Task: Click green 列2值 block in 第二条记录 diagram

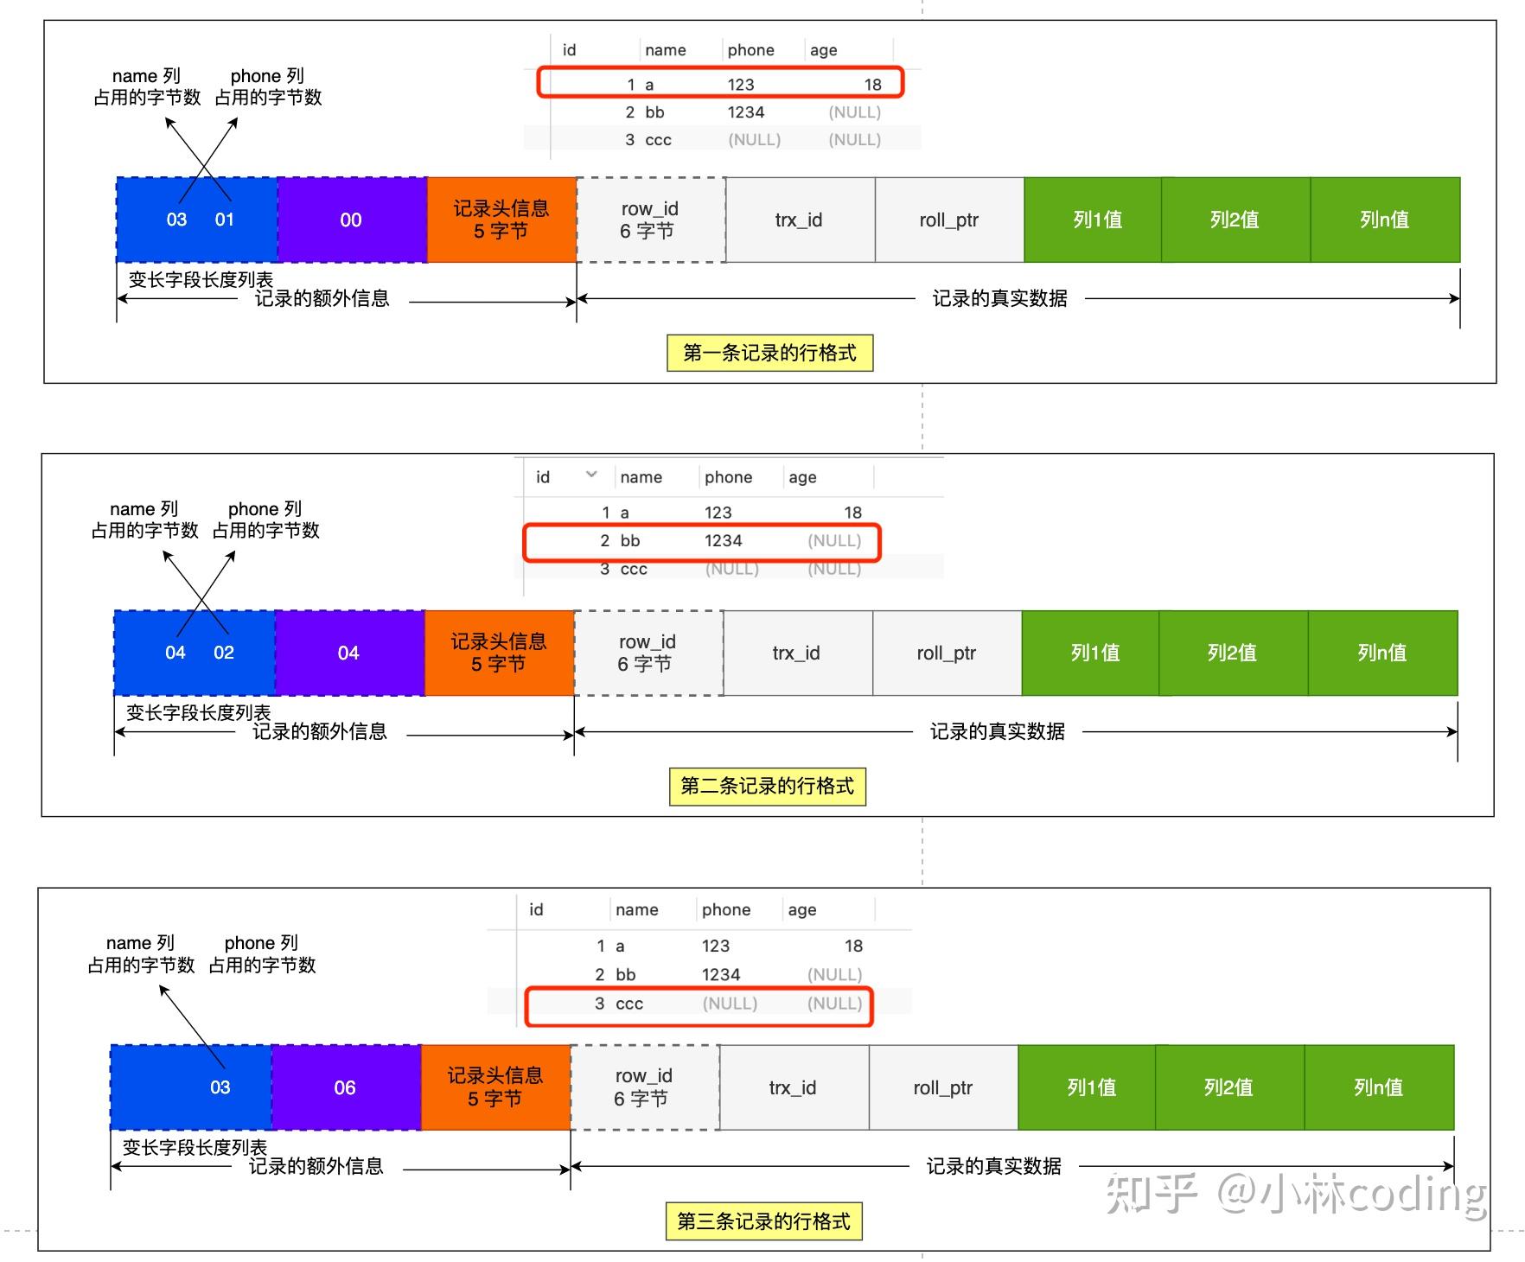Action: [x=1233, y=653]
